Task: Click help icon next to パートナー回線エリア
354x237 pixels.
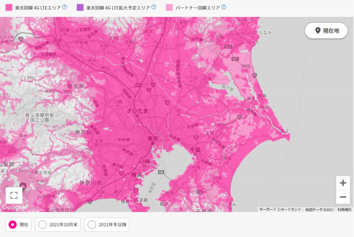Action: [224, 7]
